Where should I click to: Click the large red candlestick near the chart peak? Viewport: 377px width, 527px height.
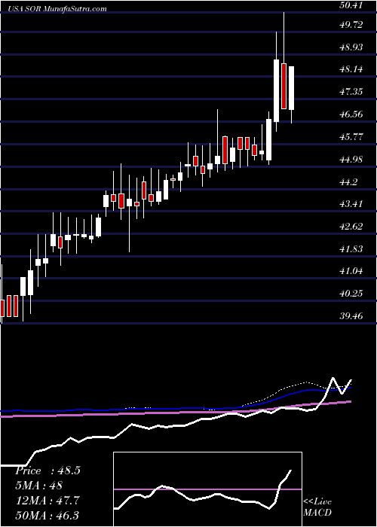coord(284,86)
